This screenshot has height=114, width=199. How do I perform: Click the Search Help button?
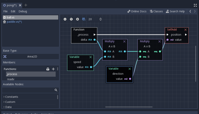pos(175,11)
